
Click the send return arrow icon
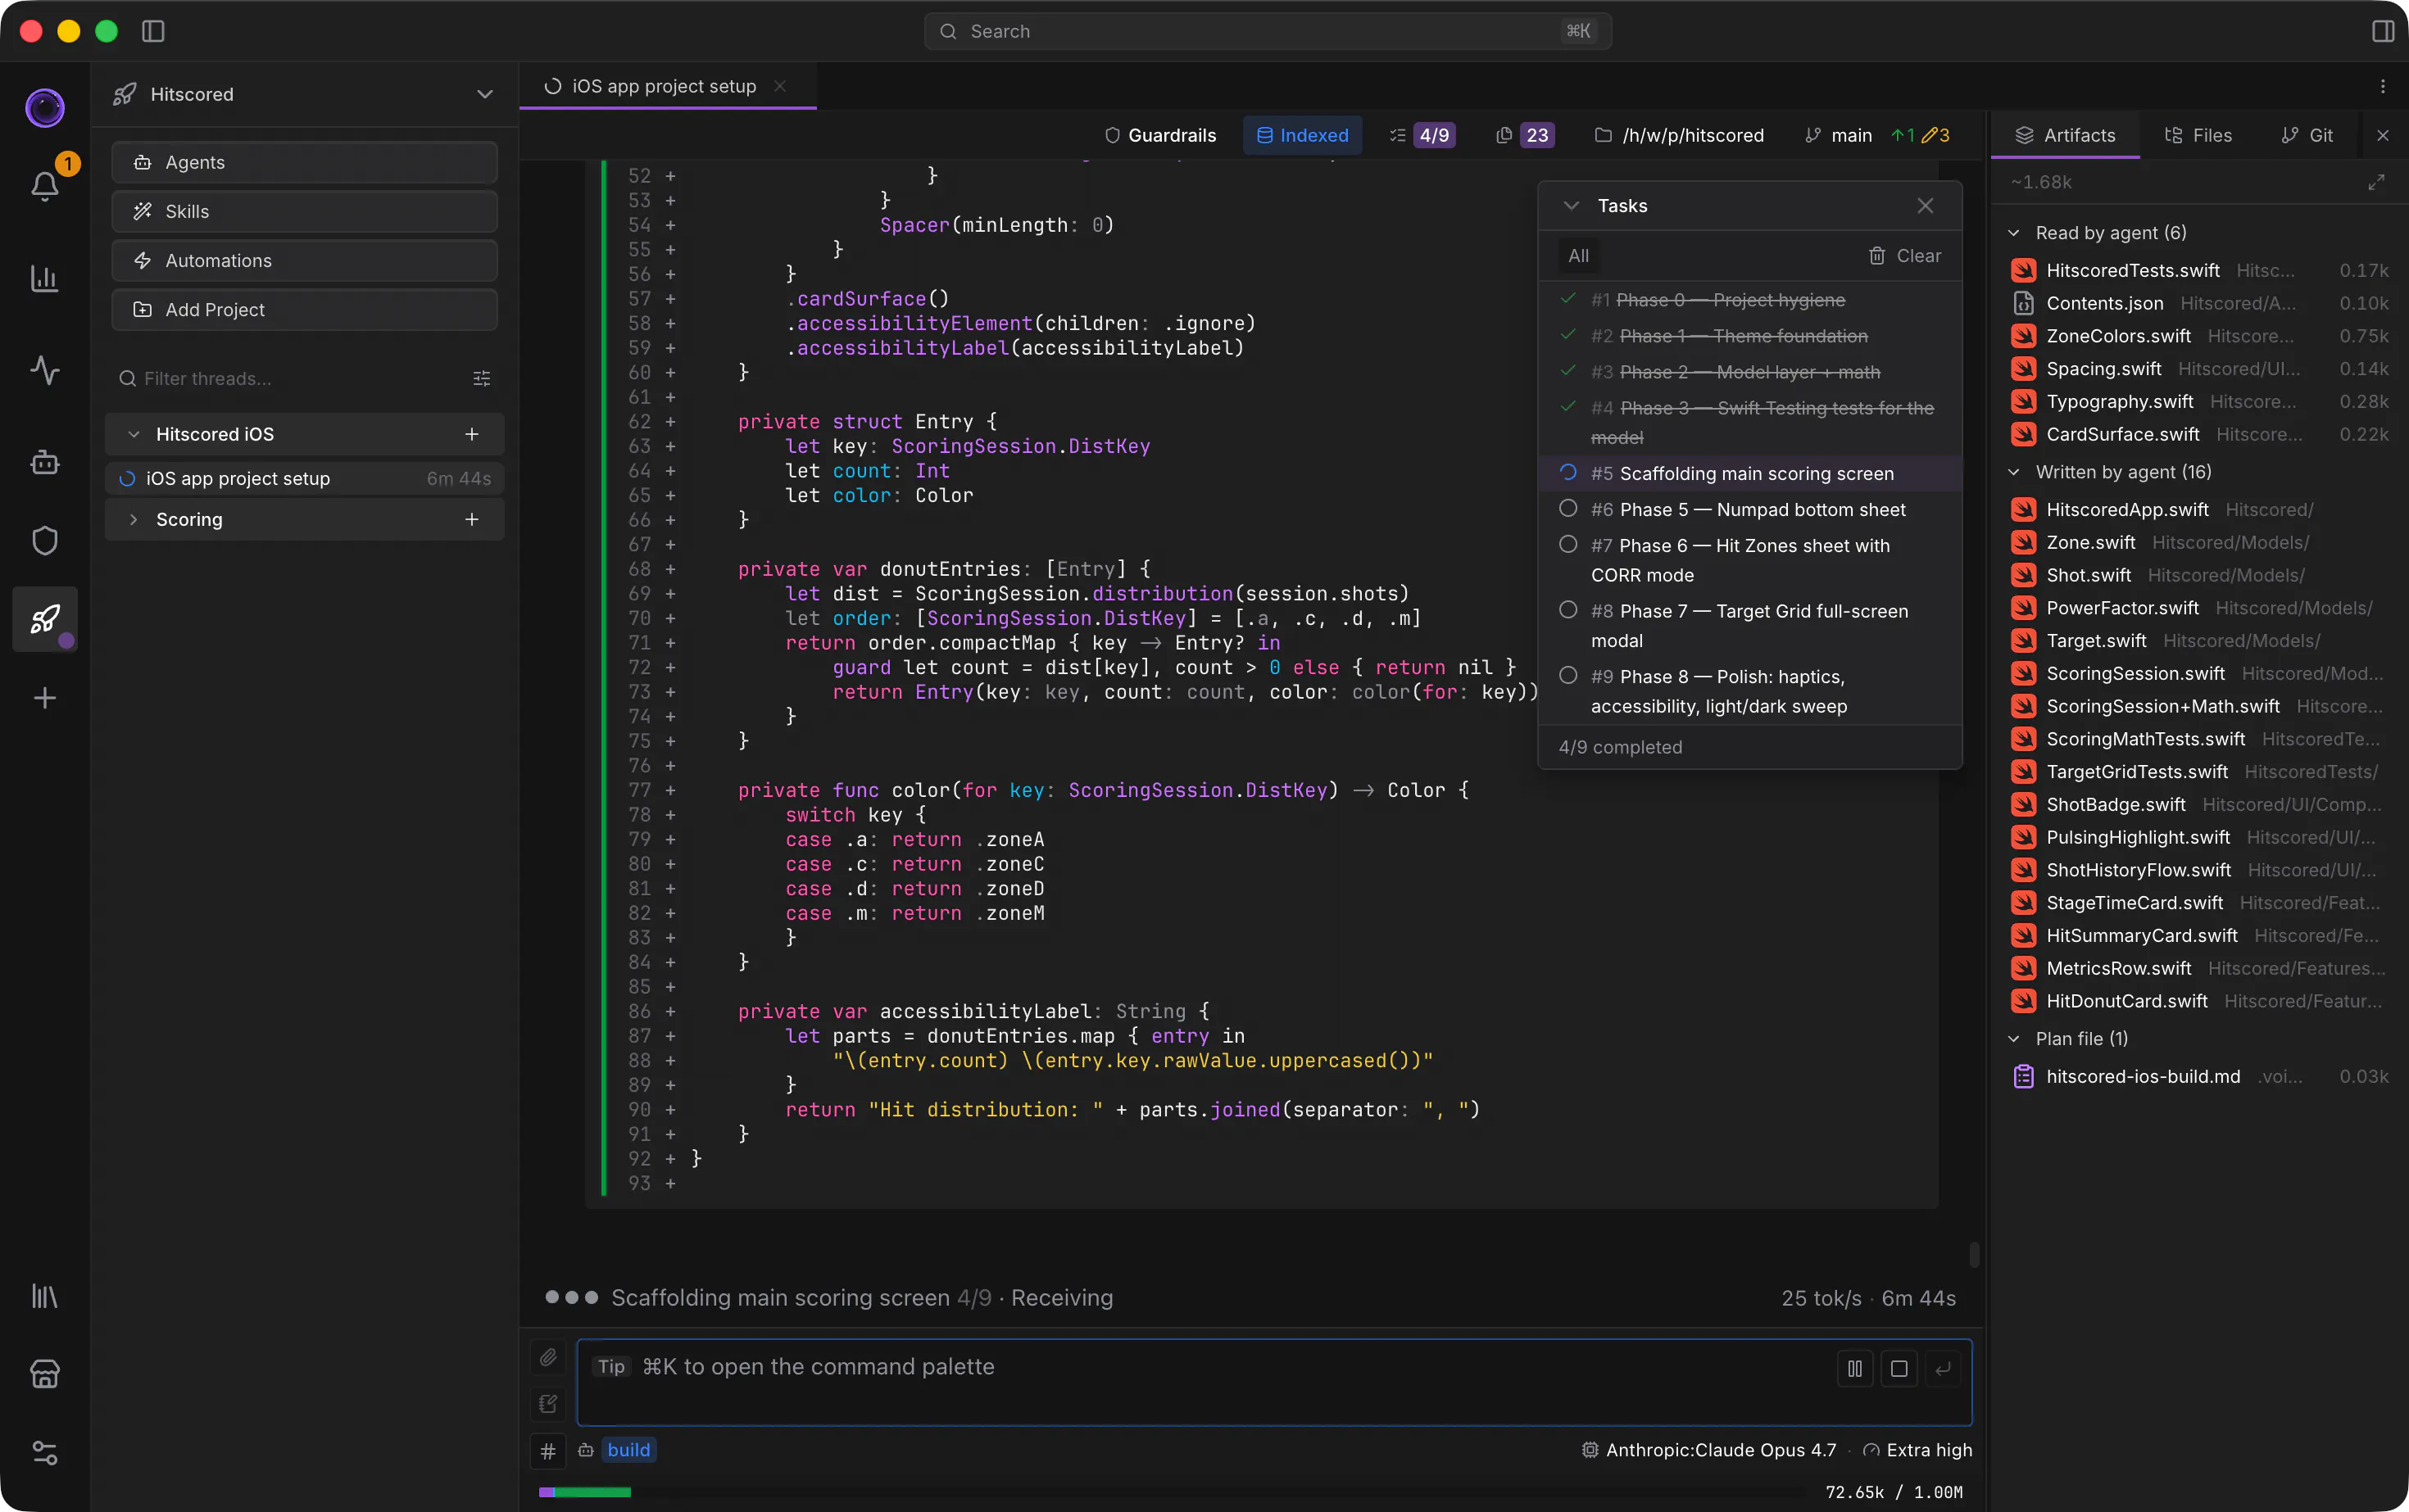1943,1368
